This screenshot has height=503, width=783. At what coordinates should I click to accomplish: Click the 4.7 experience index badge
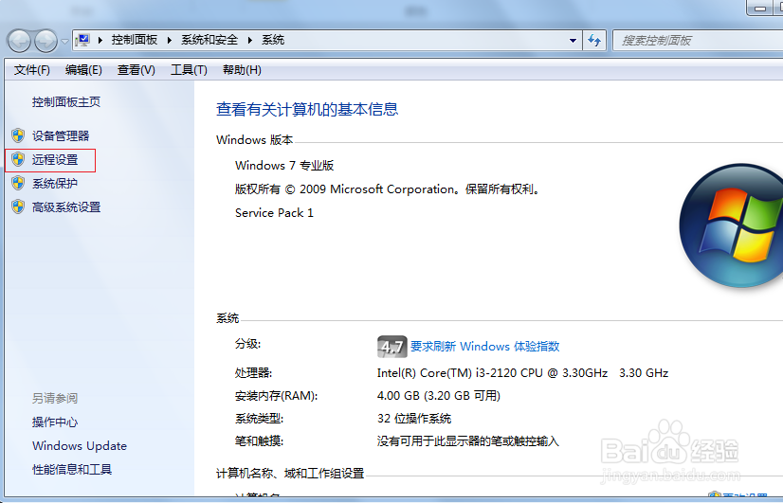coord(391,347)
